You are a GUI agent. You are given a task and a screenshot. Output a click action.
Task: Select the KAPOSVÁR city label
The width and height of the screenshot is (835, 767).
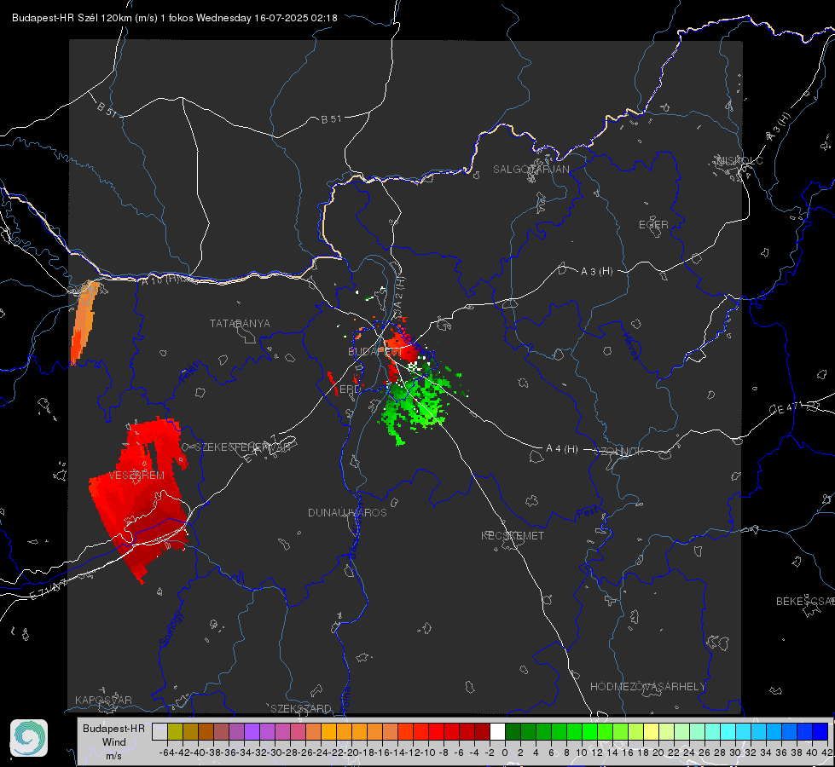pyautogui.click(x=103, y=700)
